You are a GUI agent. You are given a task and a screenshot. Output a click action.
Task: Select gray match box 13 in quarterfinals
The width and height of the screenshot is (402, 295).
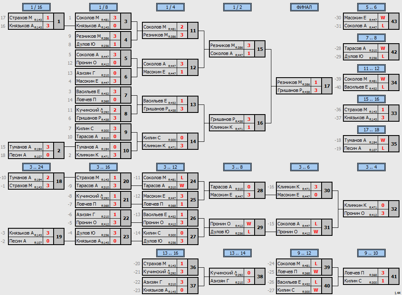click(193, 104)
